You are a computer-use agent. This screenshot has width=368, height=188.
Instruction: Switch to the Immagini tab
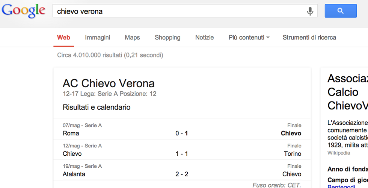(97, 38)
